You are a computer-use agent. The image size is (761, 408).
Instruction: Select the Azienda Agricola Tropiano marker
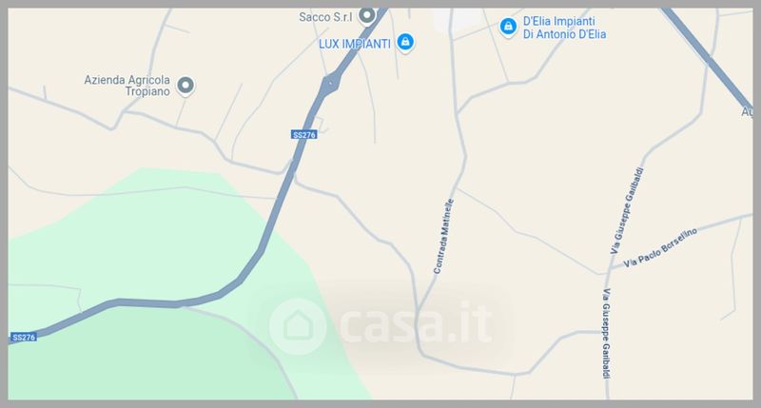tap(185, 86)
